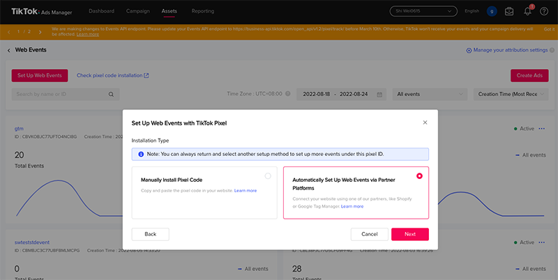Open the All events filter dropdown
558x280 pixels.
[x=430, y=94]
